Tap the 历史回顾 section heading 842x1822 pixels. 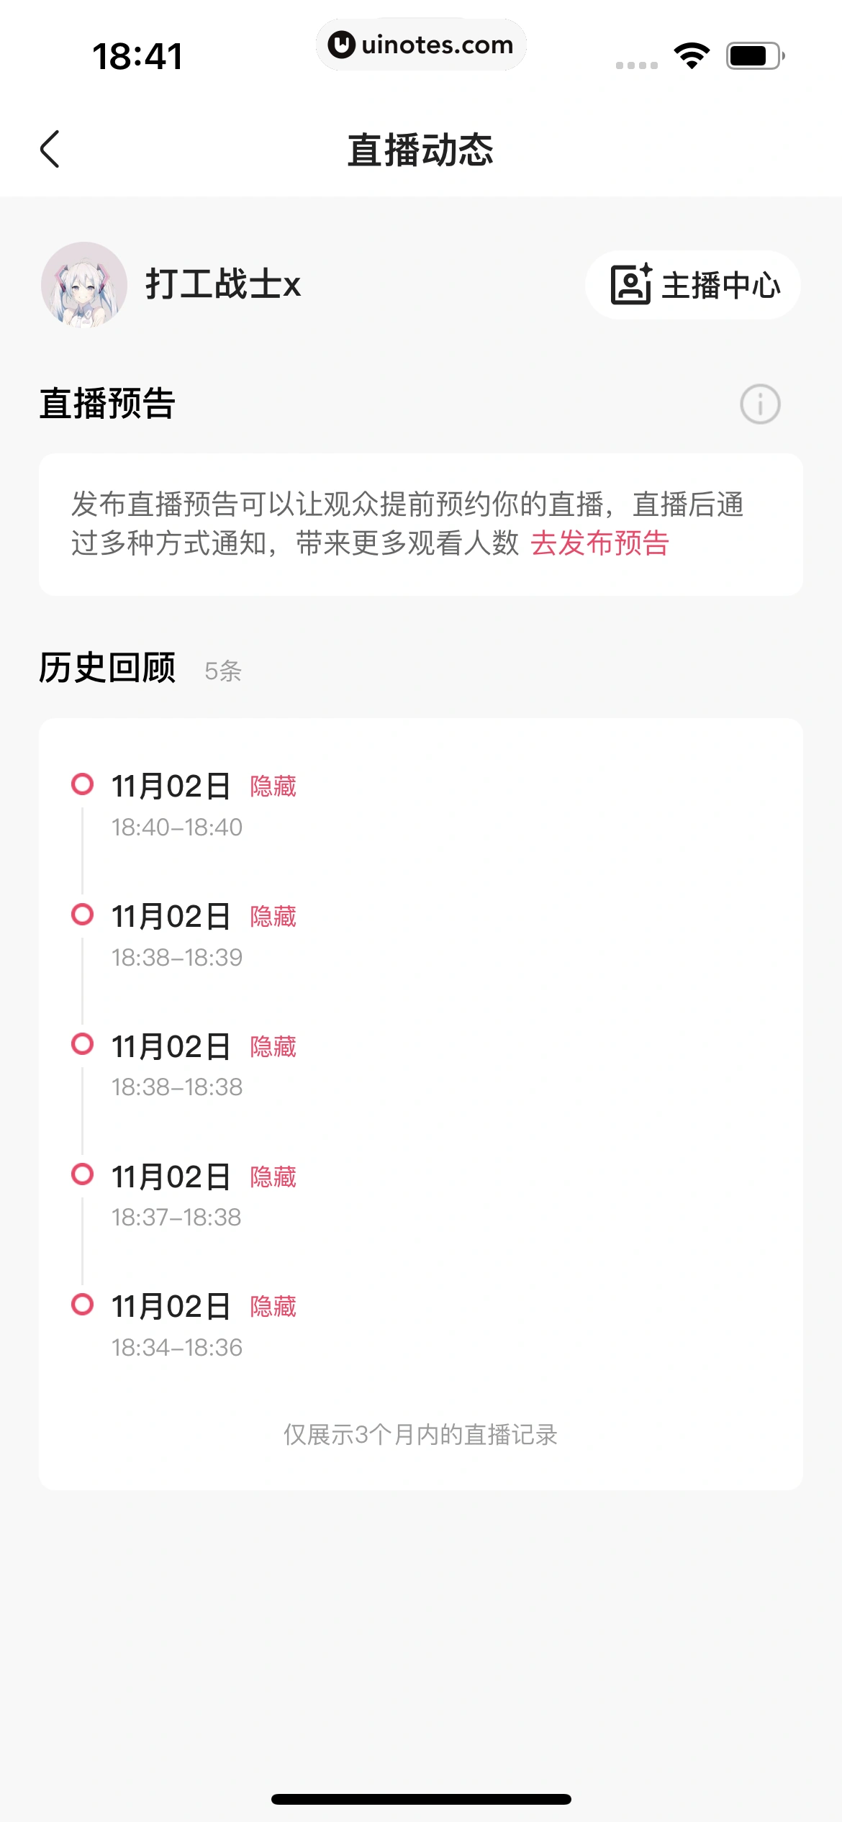click(x=107, y=668)
